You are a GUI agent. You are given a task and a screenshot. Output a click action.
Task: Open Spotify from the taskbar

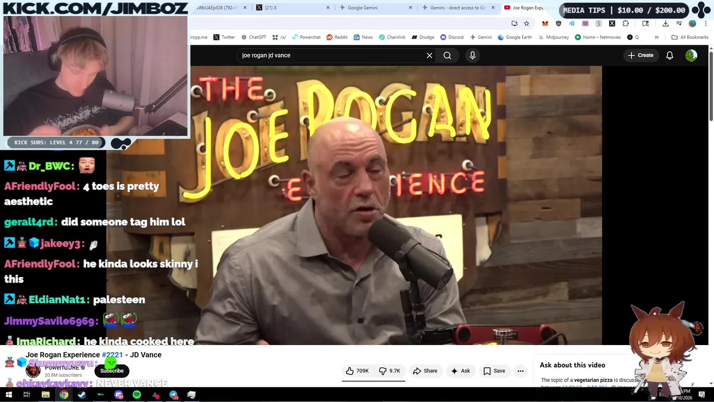click(x=137, y=395)
